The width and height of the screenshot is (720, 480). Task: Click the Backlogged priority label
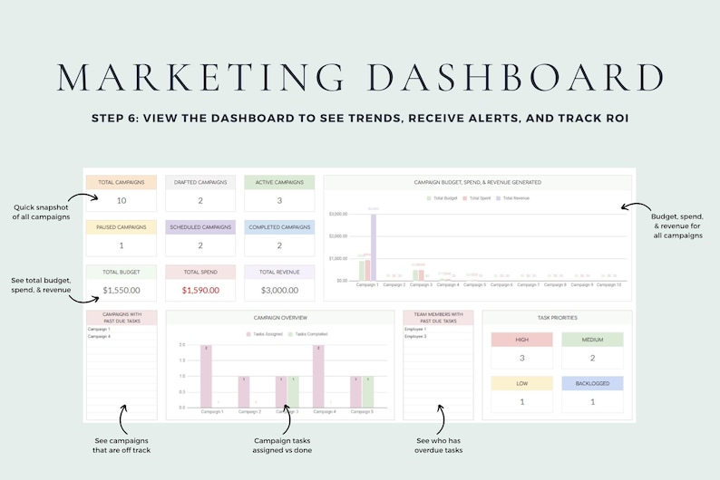point(592,383)
